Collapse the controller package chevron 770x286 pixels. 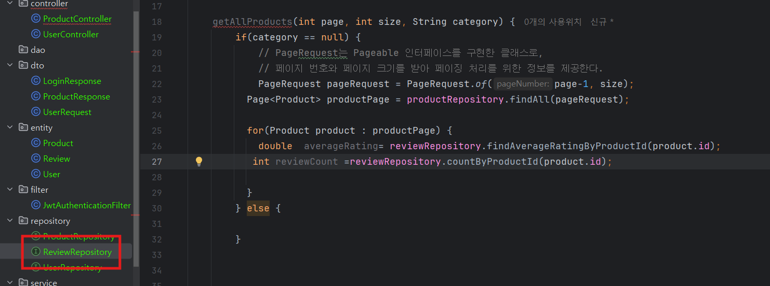point(10,4)
